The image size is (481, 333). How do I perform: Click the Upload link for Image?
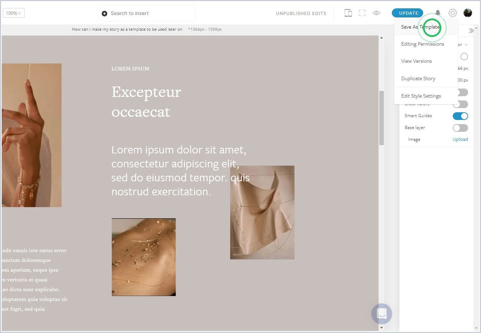click(460, 139)
